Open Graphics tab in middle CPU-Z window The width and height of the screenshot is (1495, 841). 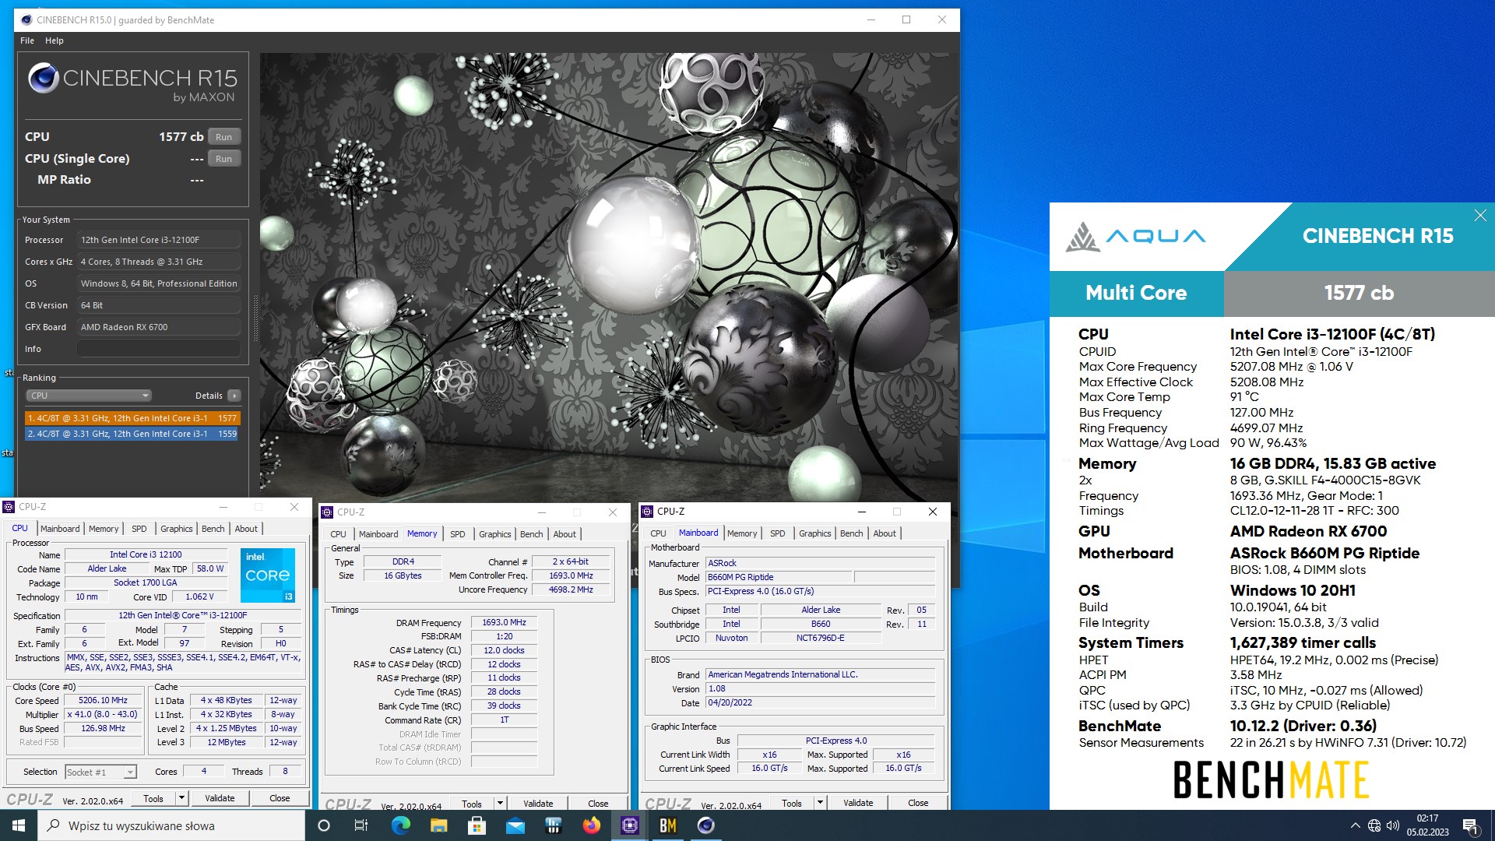495,534
